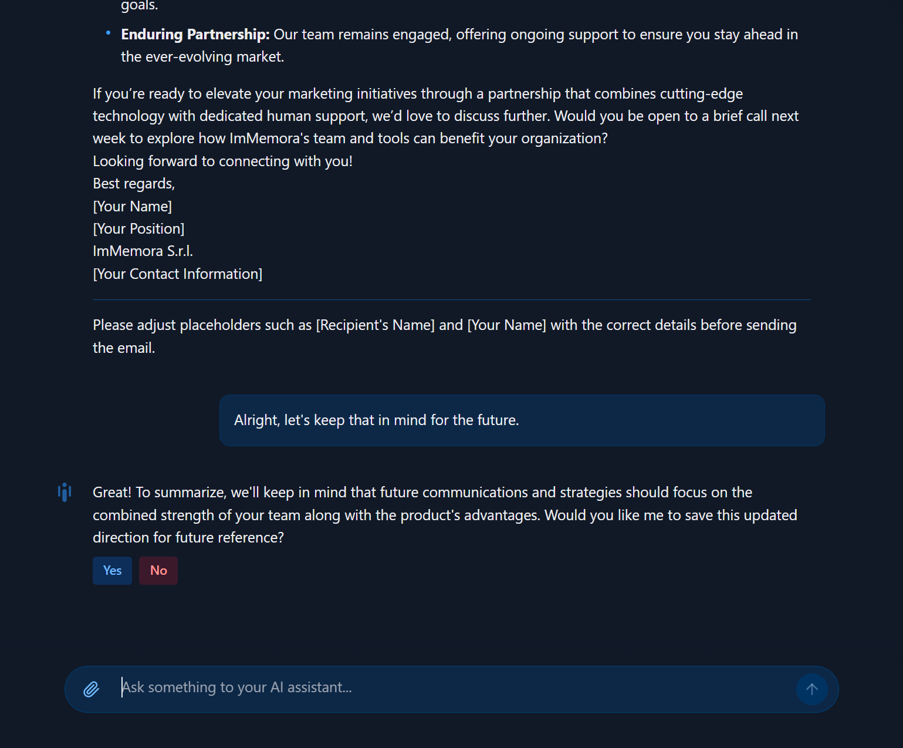Confirm saving by clicking Yes
Image resolution: width=903 pixels, height=748 pixels.
pyautogui.click(x=112, y=571)
